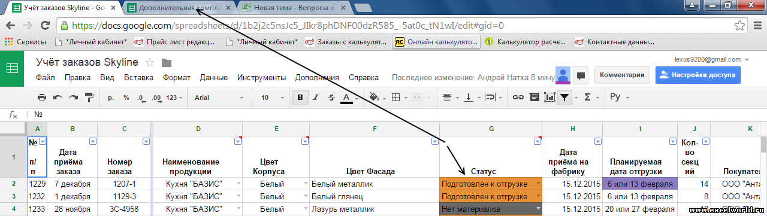Open the chat bubble icon
The height and width of the screenshot is (216, 767).
580,76
